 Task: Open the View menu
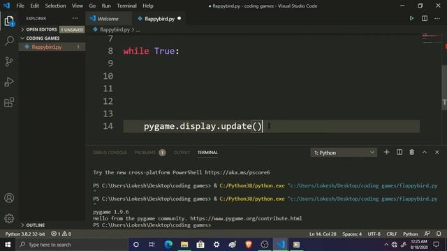78,6
